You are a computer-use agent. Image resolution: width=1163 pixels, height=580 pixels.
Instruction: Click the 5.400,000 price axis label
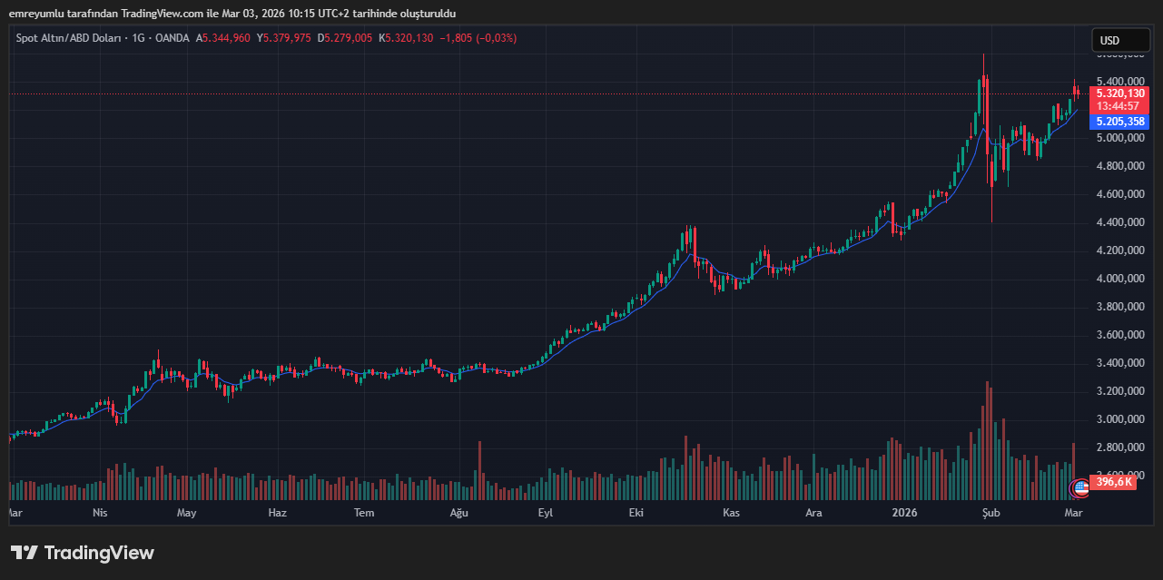point(1119,81)
